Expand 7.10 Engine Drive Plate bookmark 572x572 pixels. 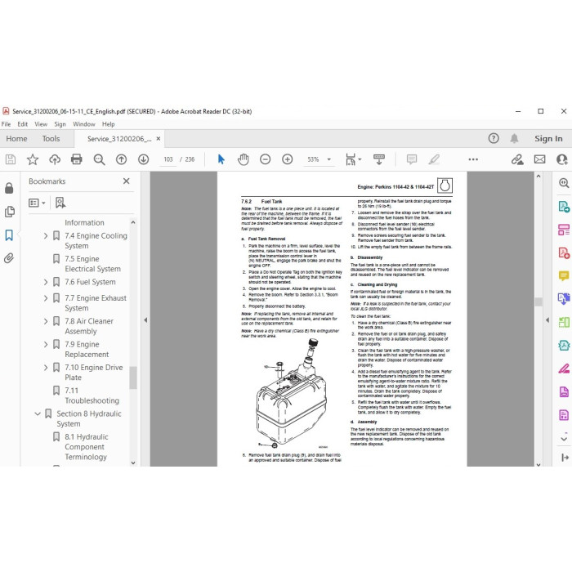coord(46,368)
